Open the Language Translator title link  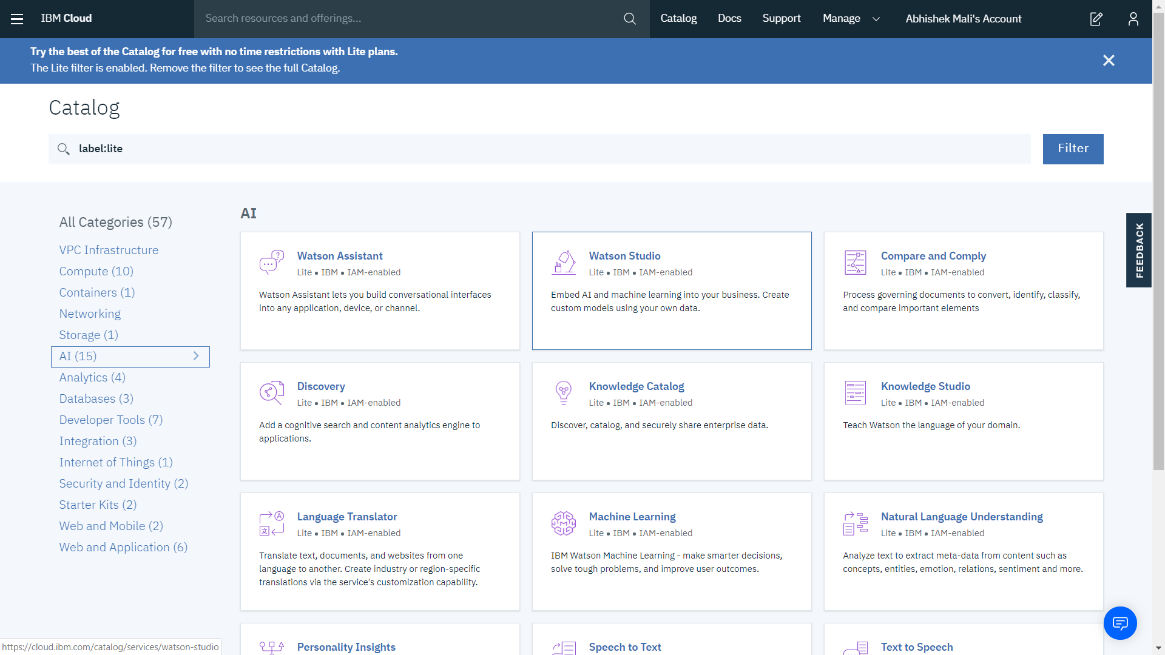pos(347,517)
